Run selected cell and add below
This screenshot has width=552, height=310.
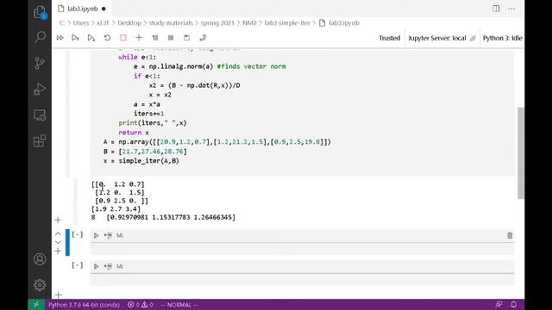point(108,235)
